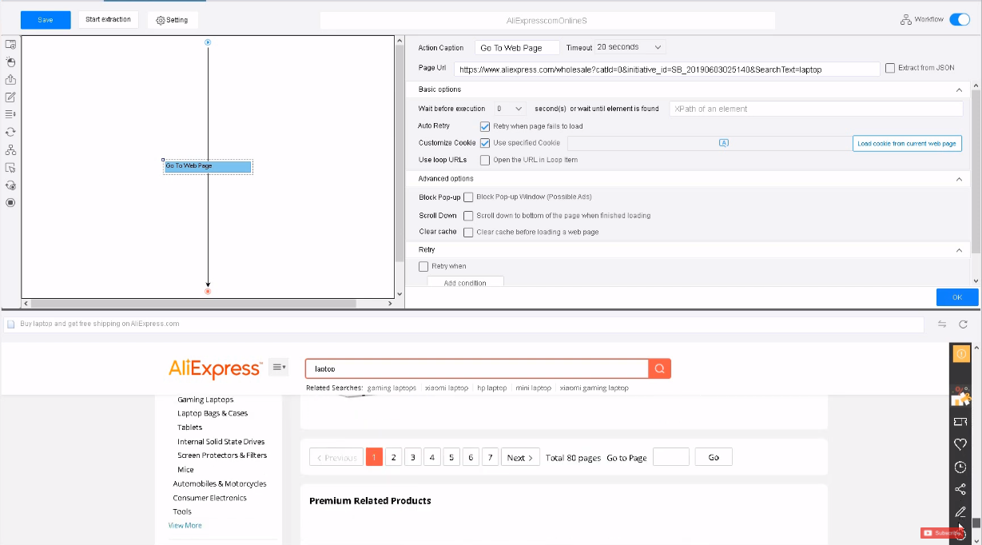Open the coupon ticket icon in sidebar
Image resolution: width=982 pixels, height=545 pixels.
[x=960, y=421]
